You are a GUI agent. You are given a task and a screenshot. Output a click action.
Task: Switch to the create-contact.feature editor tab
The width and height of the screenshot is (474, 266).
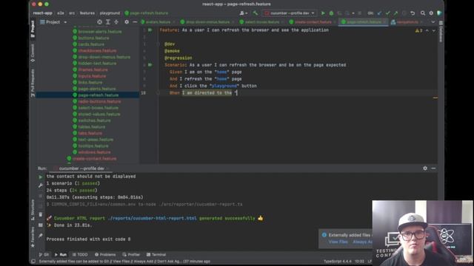tap(311, 22)
